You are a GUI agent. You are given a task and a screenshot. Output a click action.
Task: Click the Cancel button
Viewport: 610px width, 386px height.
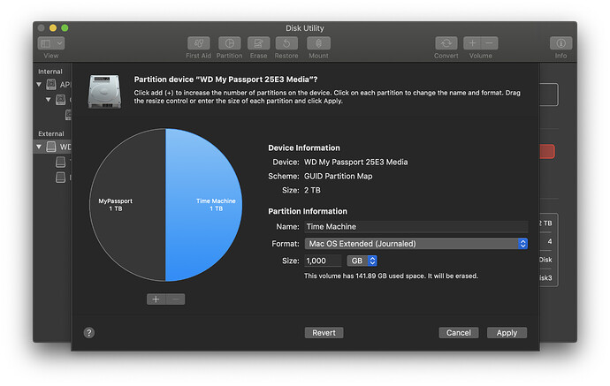tap(458, 333)
